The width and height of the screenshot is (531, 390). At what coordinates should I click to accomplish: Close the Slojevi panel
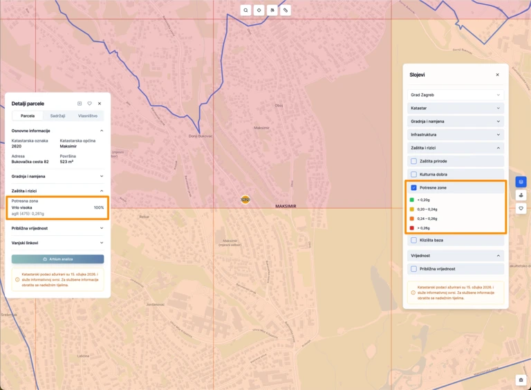[x=497, y=75]
